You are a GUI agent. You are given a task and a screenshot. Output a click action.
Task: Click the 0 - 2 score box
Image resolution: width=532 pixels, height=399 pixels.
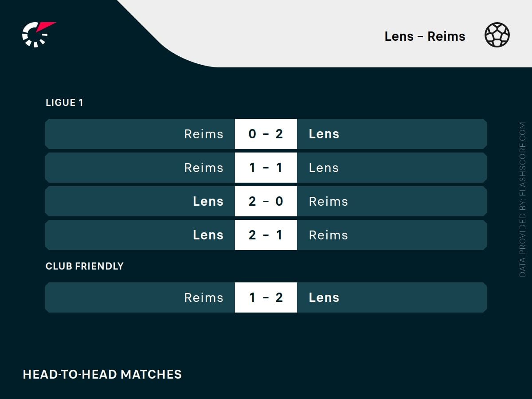click(266, 134)
